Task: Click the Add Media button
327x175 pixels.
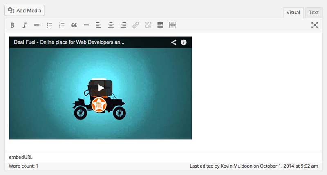Action: 25,11
